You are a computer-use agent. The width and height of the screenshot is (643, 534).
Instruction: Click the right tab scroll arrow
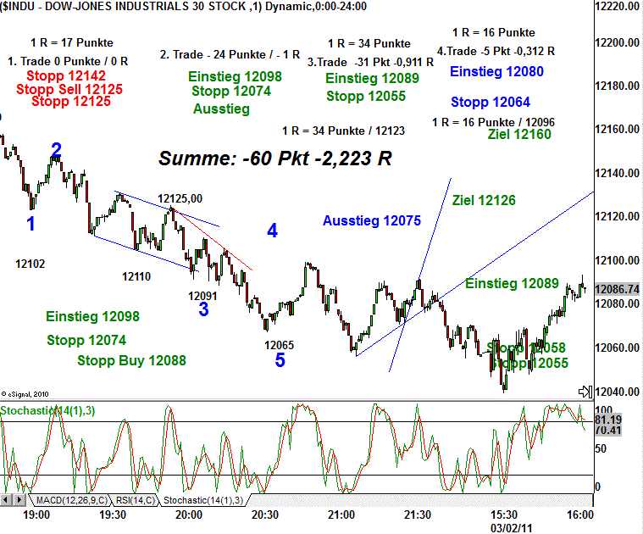click(20, 500)
